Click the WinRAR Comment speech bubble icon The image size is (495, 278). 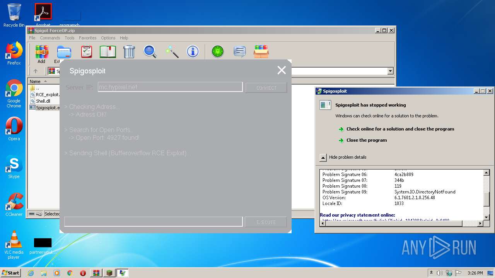[240, 51]
